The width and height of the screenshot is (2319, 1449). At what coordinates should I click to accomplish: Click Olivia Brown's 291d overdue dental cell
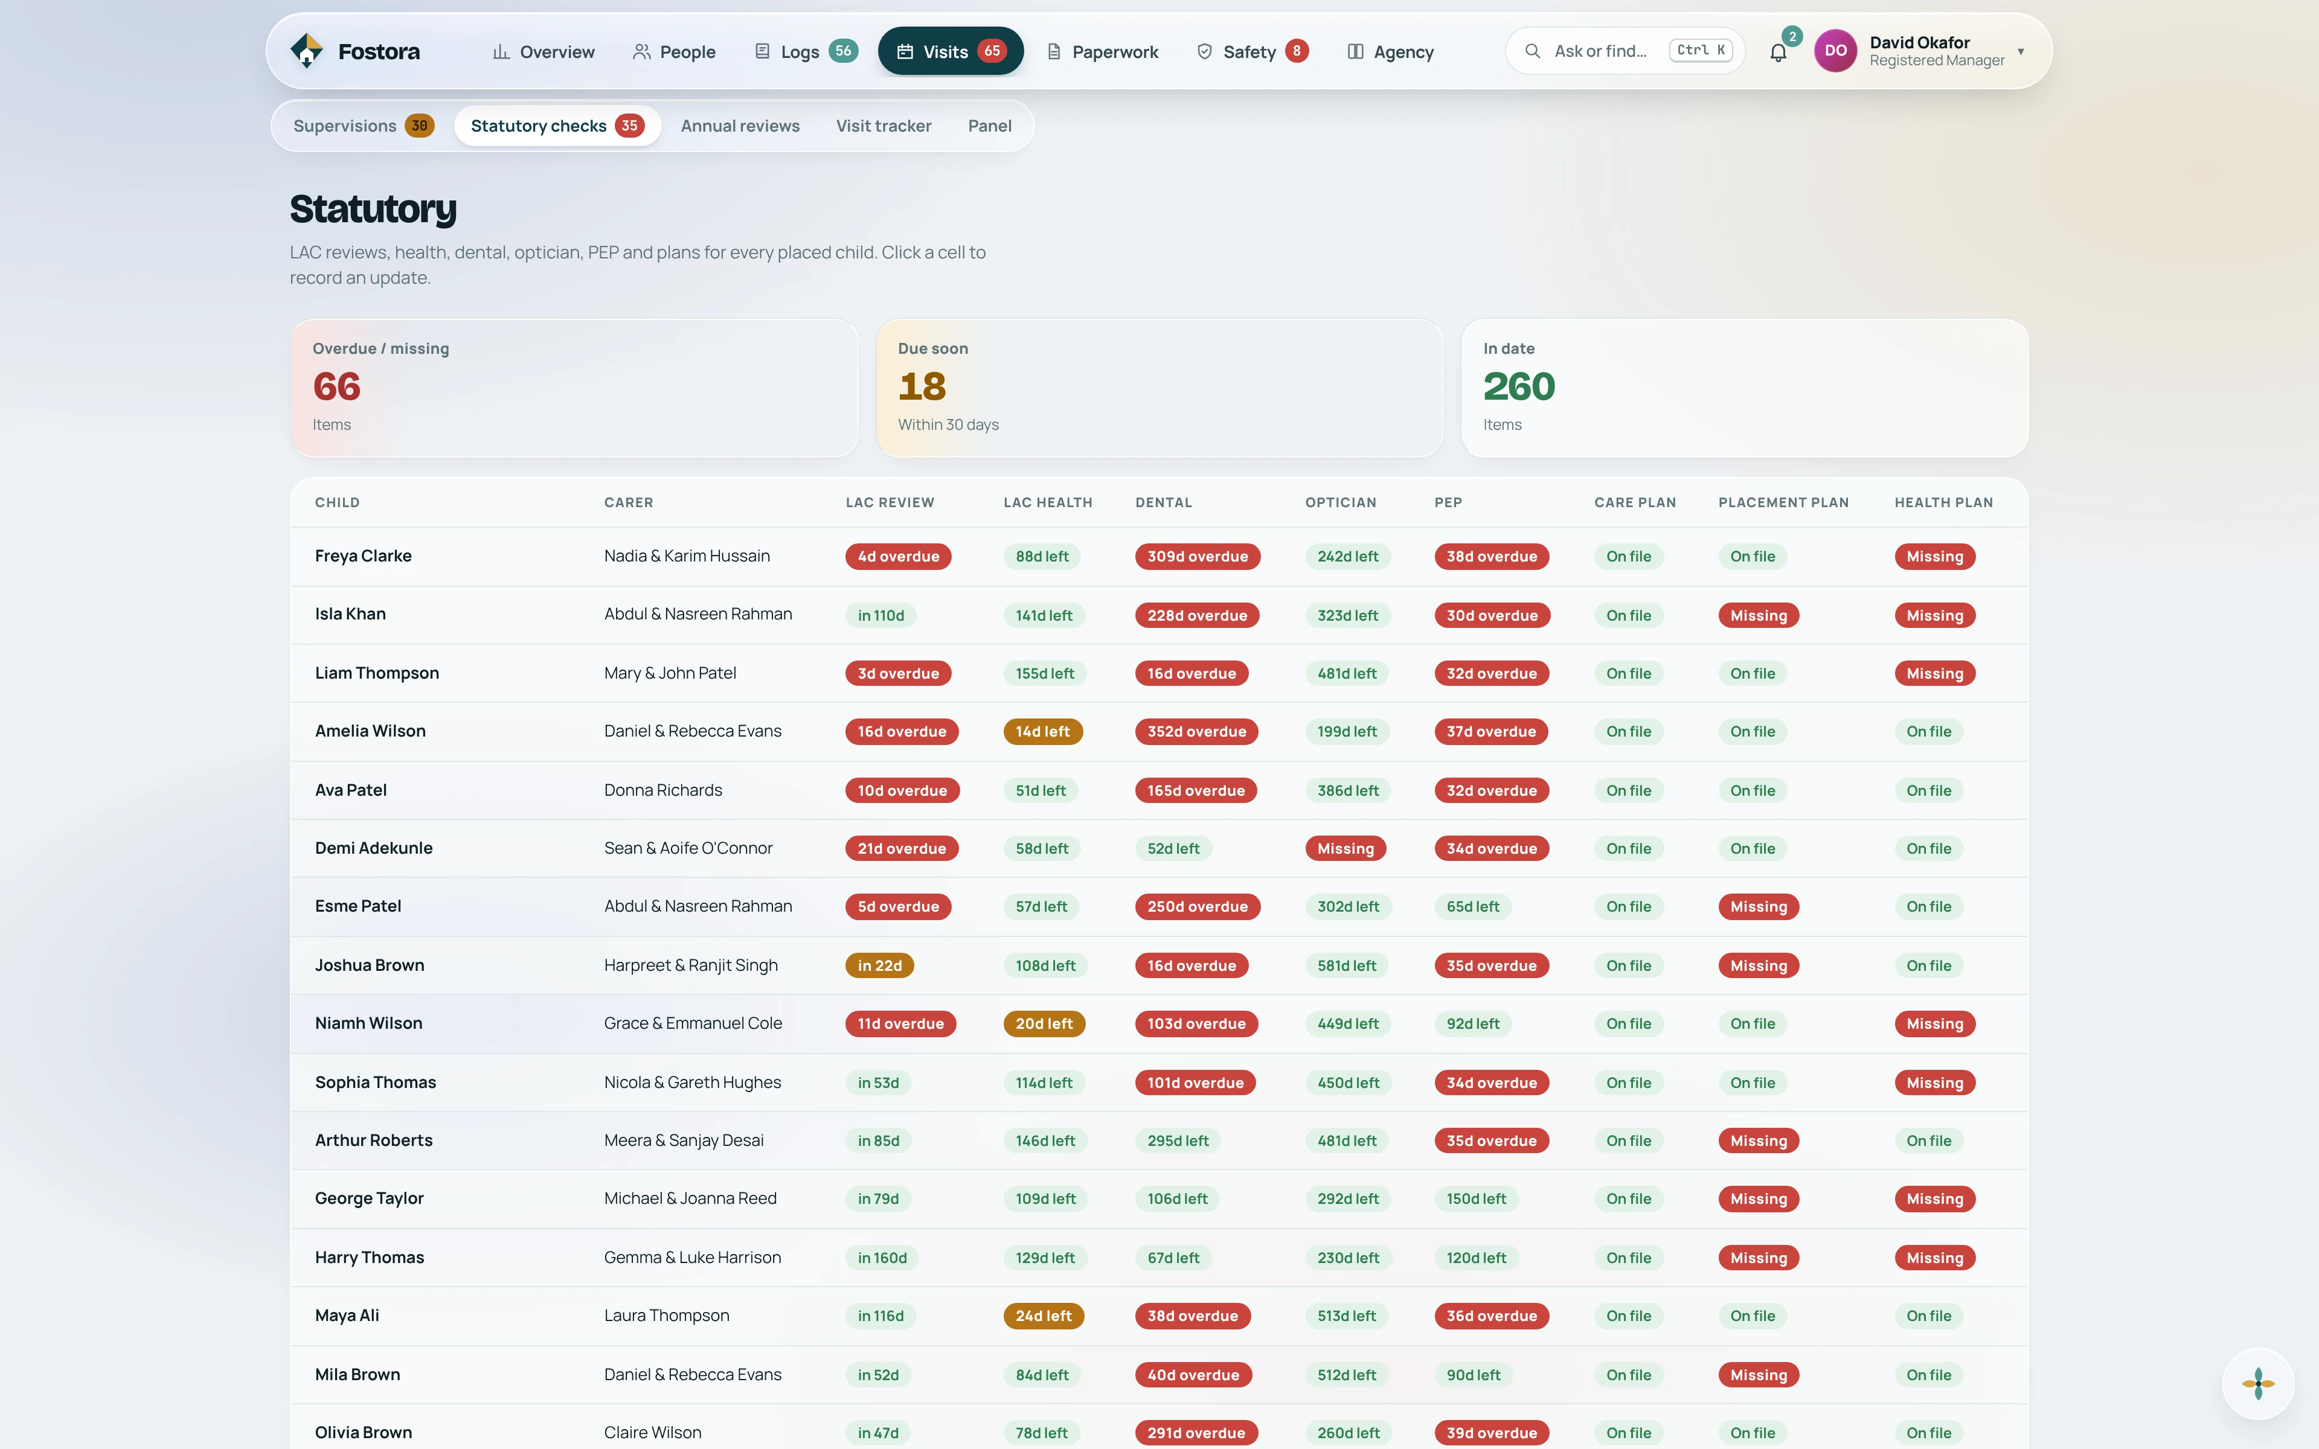pos(1196,1433)
